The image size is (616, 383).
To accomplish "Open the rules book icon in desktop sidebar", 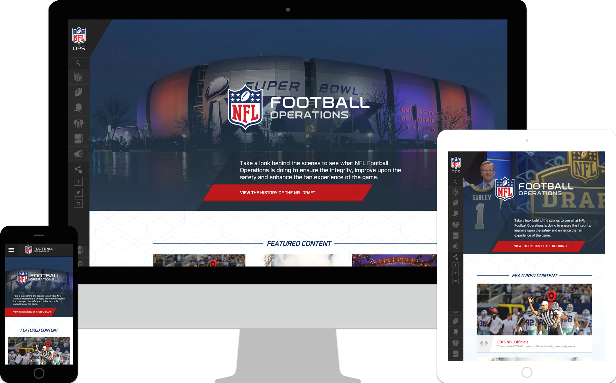I will coord(78,139).
